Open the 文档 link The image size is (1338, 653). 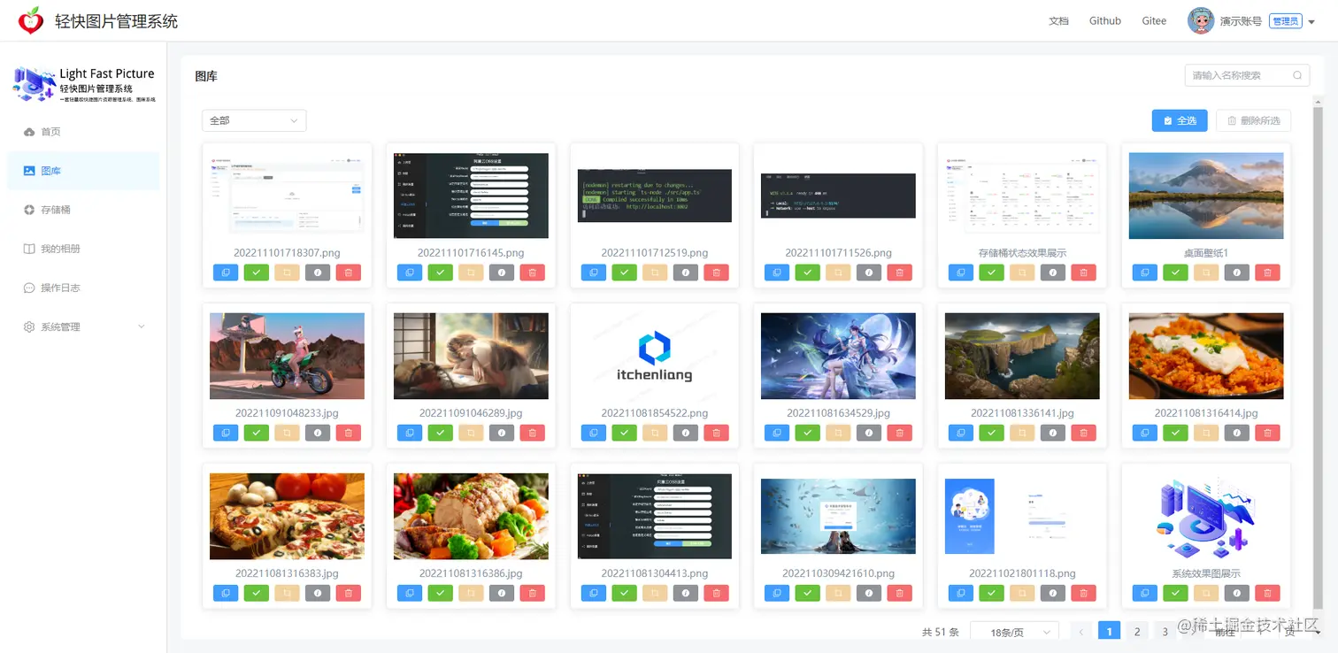[1058, 21]
